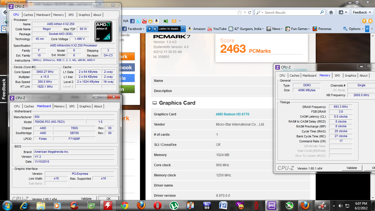Click the orange search circle icon near Options

tap(370, 21)
